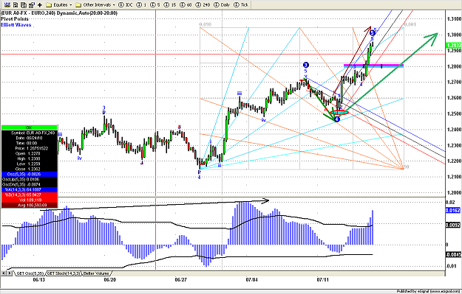Click the Pivot Points study label
462x294 pixels.
pos(15,19)
